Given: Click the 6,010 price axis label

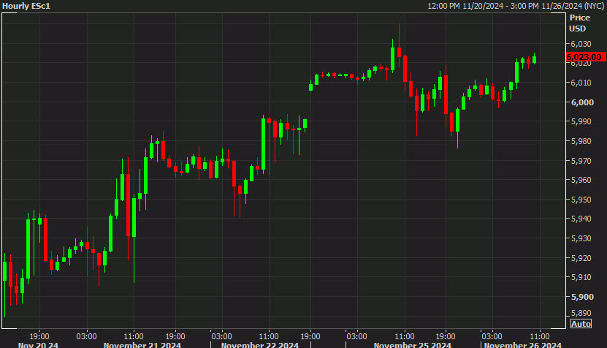Looking at the screenshot, I should (x=581, y=83).
